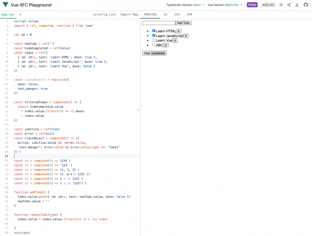Uncheck the Learn JavaScript checkbox

[154, 36]
